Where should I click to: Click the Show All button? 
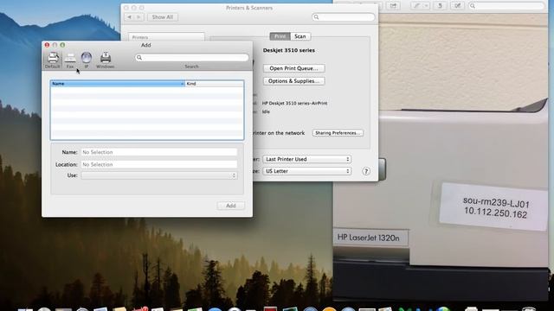[x=163, y=17]
